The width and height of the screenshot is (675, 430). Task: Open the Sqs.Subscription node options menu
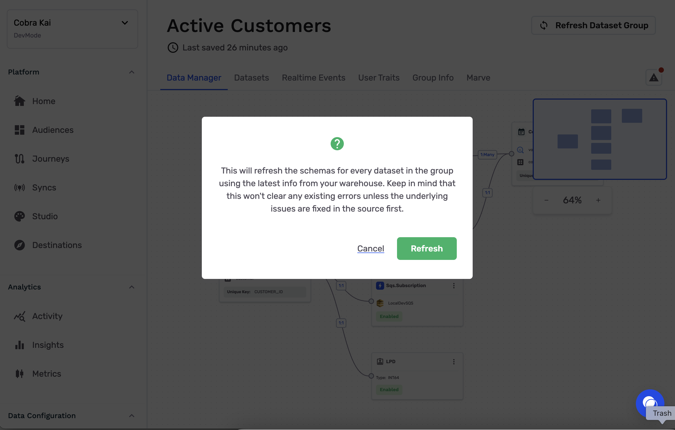tap(454, 286)
